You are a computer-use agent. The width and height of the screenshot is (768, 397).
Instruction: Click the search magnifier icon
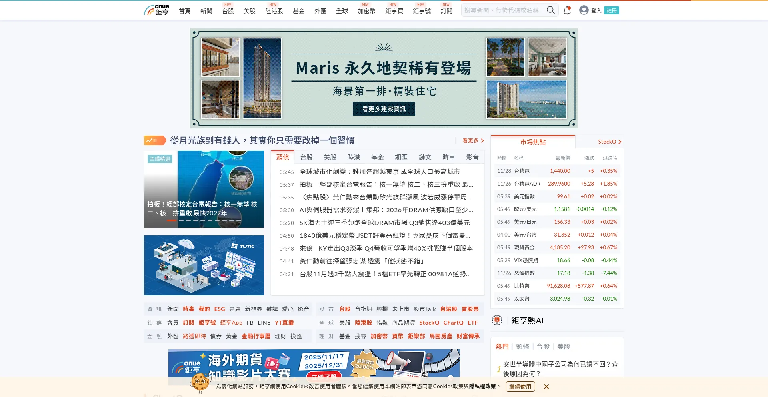(550, 10)
